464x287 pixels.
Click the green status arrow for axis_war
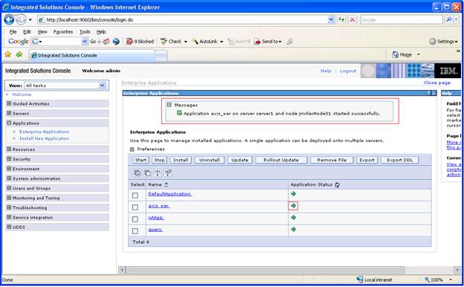[x=293, y=206]
